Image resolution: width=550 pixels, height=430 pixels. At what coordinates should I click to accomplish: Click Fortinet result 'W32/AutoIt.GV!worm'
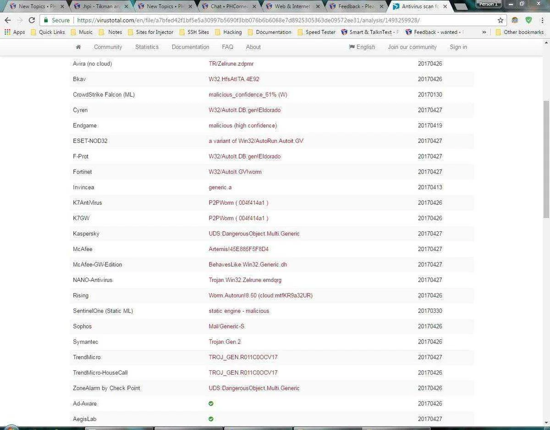click(235, 172)
